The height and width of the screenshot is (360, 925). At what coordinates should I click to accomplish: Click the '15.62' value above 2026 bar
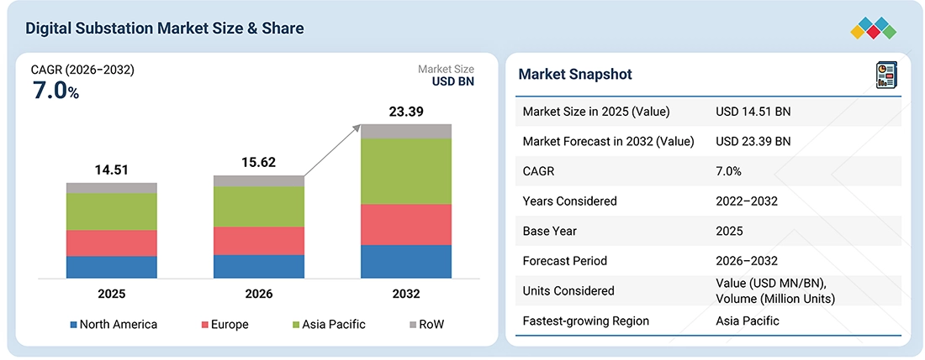259,163
